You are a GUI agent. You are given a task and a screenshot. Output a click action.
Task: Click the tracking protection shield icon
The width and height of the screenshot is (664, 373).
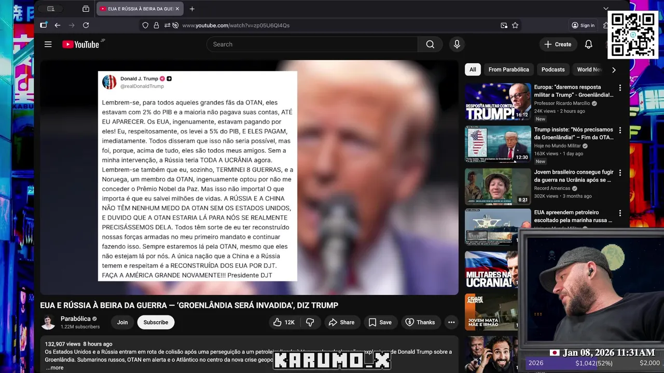tap(145, 25)
